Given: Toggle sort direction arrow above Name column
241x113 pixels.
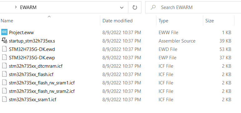Looking at the screenshot, I should click(x=49, y=16).
